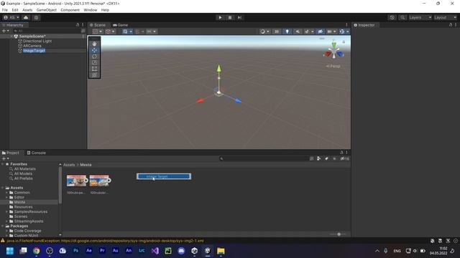Open Hierarchy create plus dropdown
460x258 pixels.
pos(5,30)
